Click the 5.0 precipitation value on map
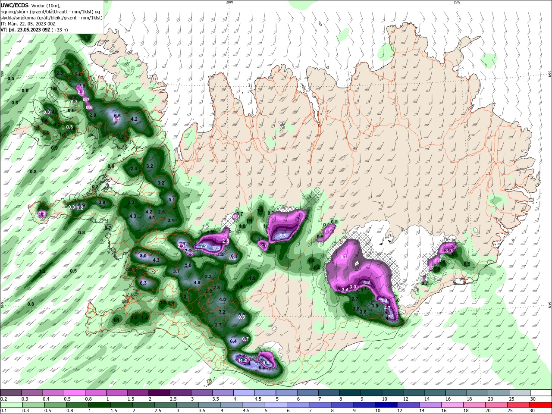Screen dimensions: 552x414 188,265
